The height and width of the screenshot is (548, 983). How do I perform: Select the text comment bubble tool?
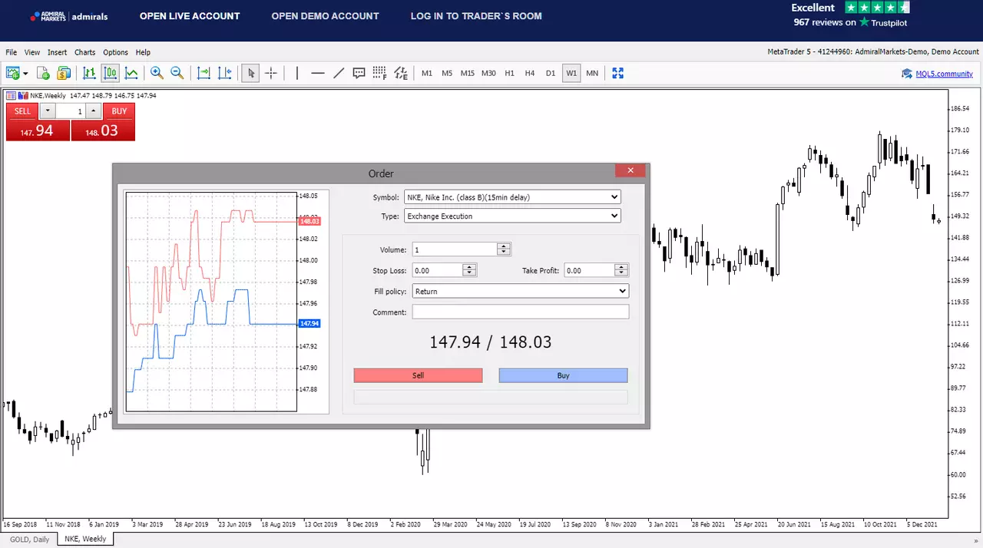coord(359,73)
